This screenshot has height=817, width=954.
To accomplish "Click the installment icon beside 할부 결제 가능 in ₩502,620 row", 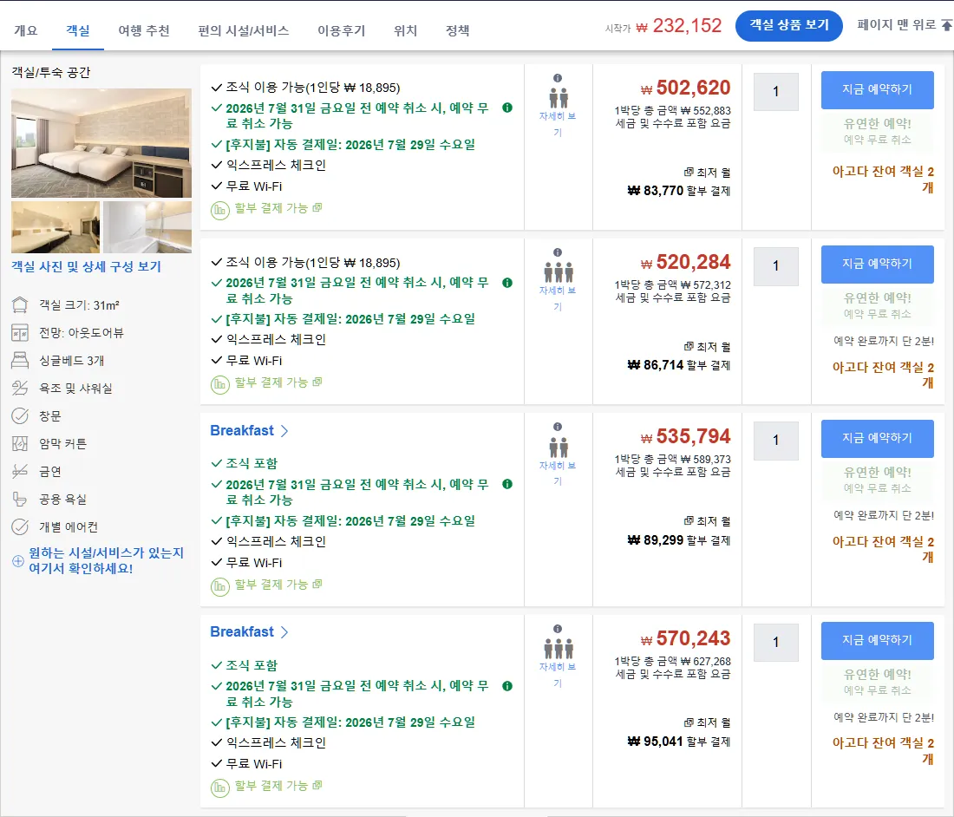I will tap(219, 211).
